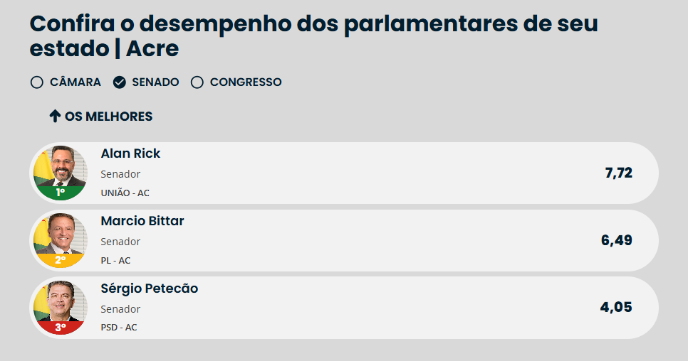The image size is (688, 361).
Task: Click the UNIÃO - AC party label
Action: point(125,193)
